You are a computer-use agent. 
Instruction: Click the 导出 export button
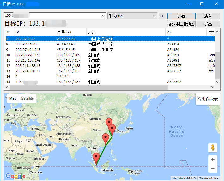tap(208, 24)
